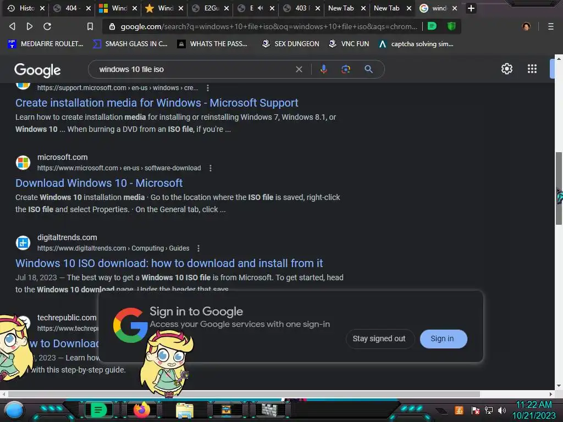The image size is (563, 422).
Task: Click the horizontal page scrollbar thumb
Action: tap(244, 394)
